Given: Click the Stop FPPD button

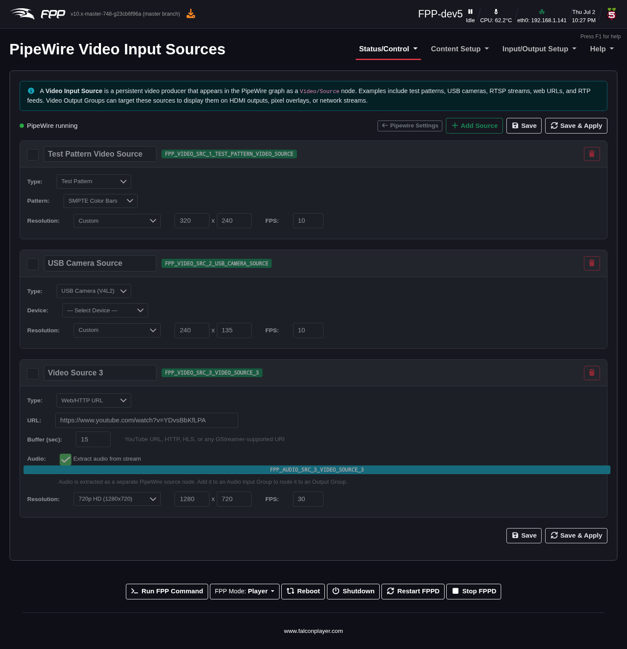Looking at the screenshot, I should pyautogui.click(x=474, y=591).
